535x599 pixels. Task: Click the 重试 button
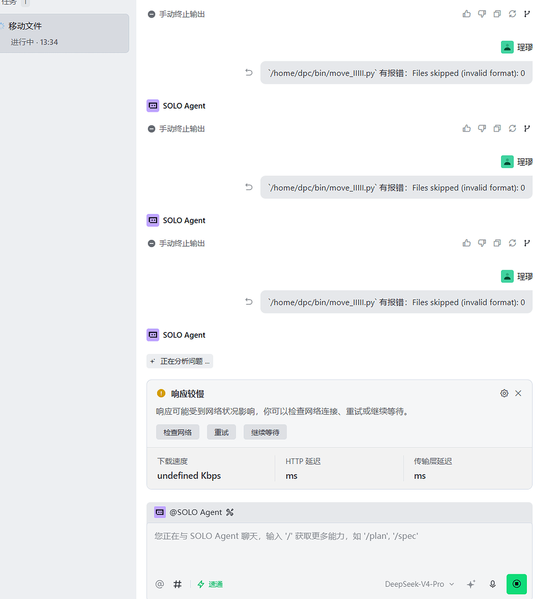tap(221, 432)
